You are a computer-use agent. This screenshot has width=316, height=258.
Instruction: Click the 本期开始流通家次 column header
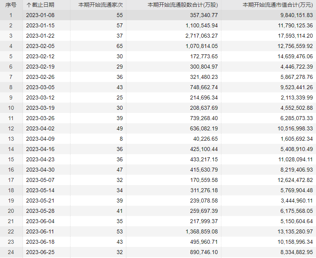(100, 5)
